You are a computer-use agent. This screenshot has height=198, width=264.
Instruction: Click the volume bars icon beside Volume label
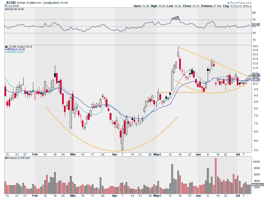tap(6, 158)
